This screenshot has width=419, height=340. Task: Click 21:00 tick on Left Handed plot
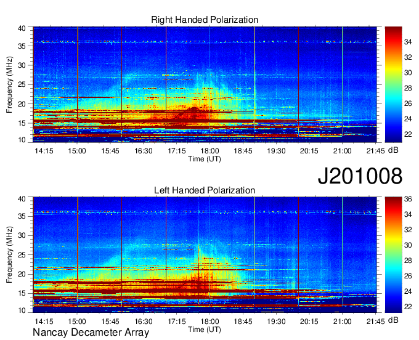click(x=343, y=322)
